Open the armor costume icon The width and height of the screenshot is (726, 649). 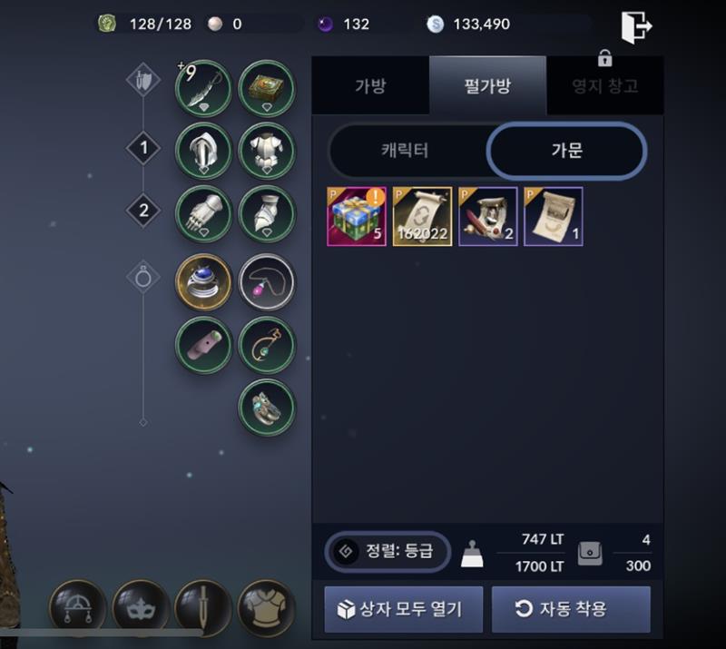coord(266,607)
